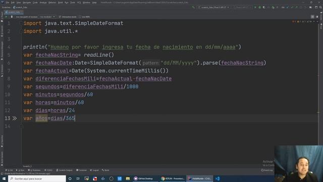Open the run configuration dropdown scratch_3.kts
The width and height of the screenshot is (323, 182).
click(213, 7)
